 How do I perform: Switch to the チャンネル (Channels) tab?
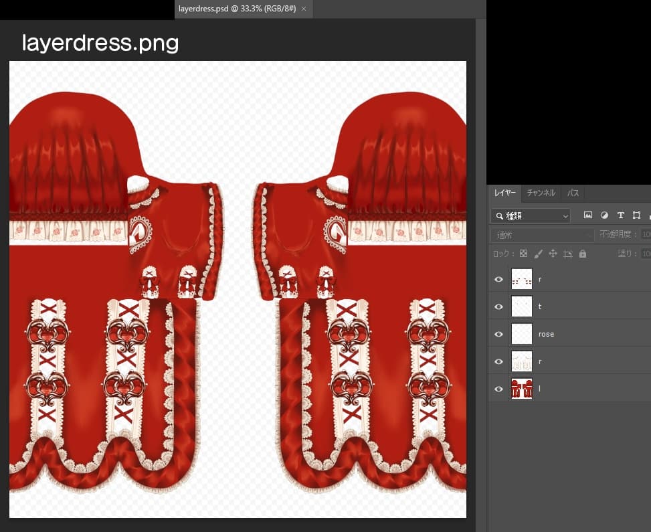coord(541,193)
